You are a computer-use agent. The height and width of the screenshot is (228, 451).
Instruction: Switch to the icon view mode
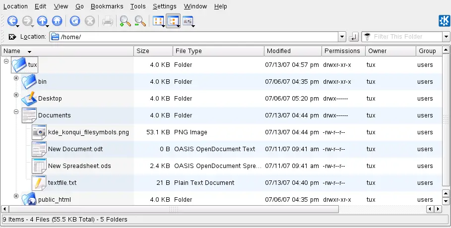[158, 21]
